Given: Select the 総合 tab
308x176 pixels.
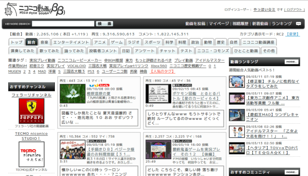Looking at the screenshot, I should click(31, 42).
